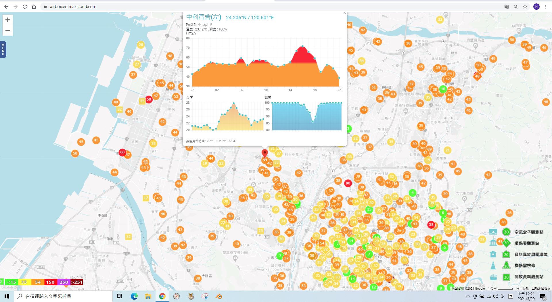
Task: Switch the 英 input language indicator
Action: click(502, 296)
